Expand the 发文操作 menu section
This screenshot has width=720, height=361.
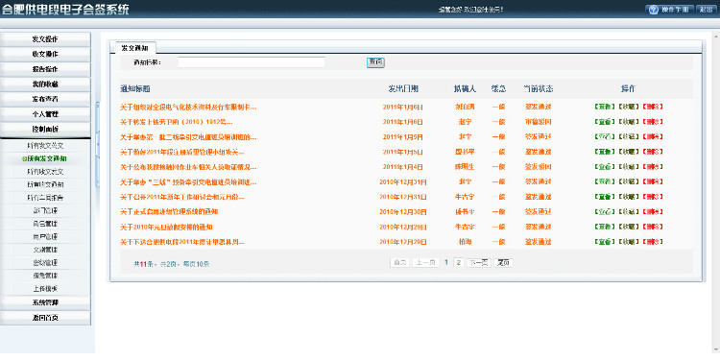point(45,39)
